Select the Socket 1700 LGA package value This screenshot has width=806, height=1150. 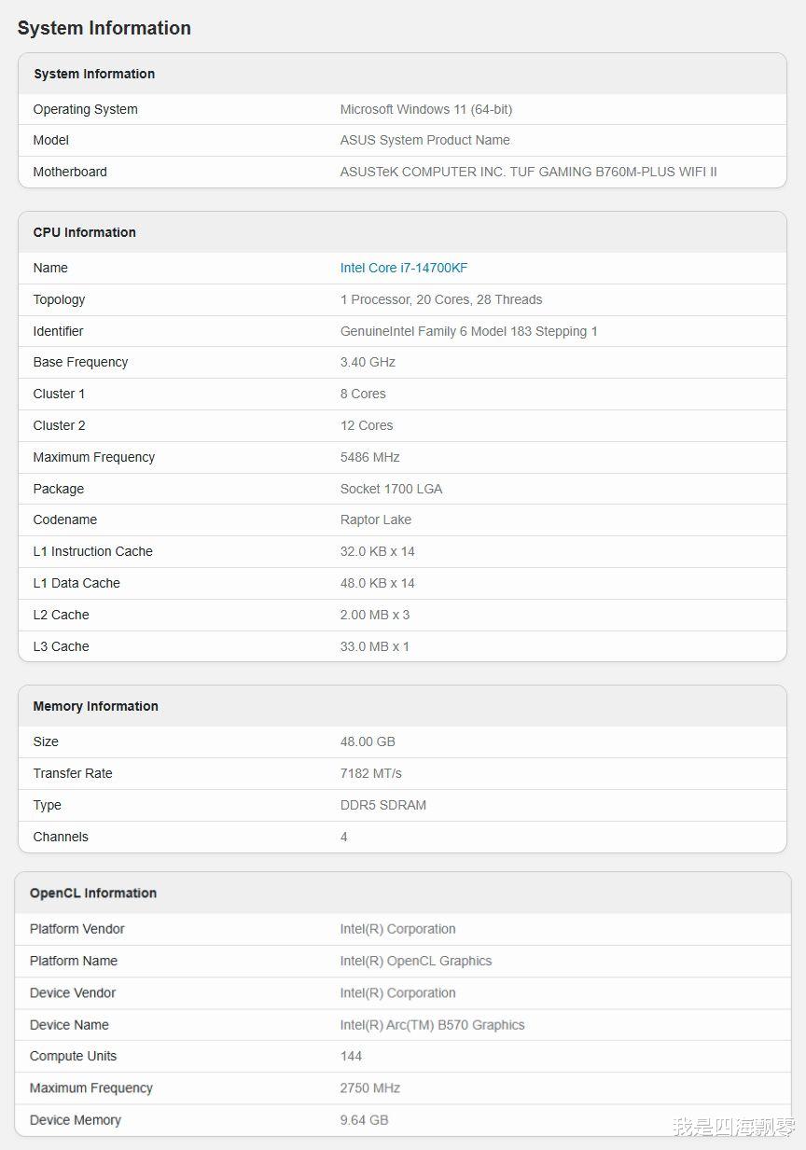pos(391,489)
